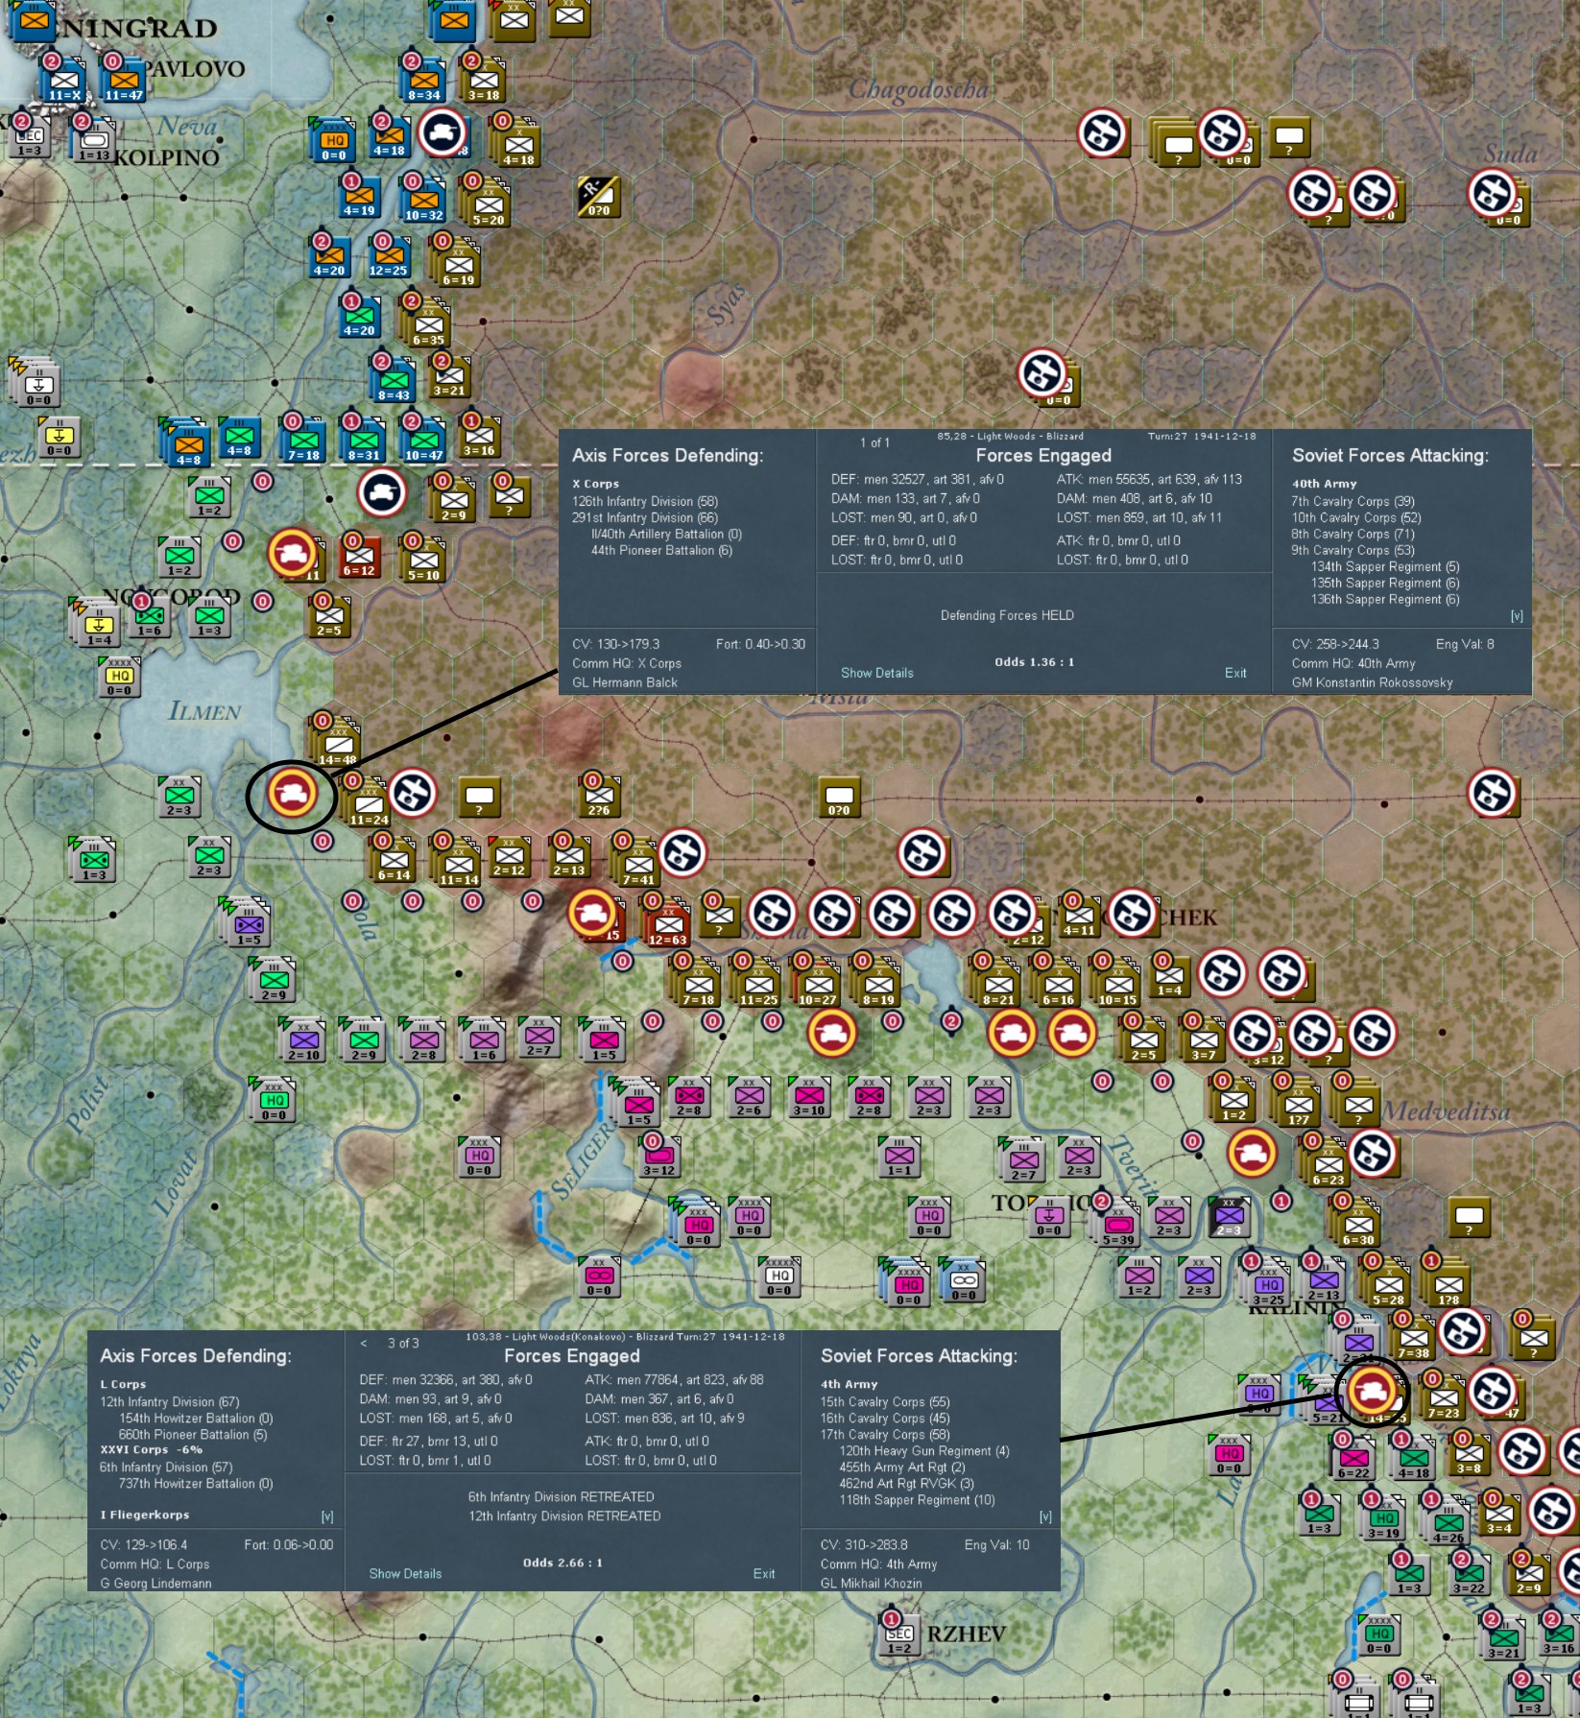Go to previous battle with the < arrow
Viewport: 1580px width, 1718px height.
[x=364, y=1343]
